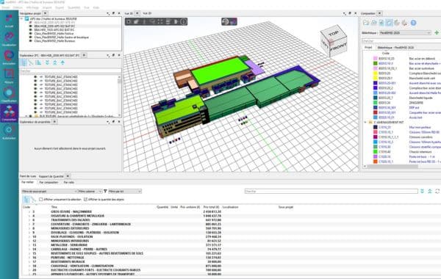Screen dimensions: 441x279
Task: Click the blue help icon in the Composition panel
Action: pyautogui.click(x=413, y=23)
